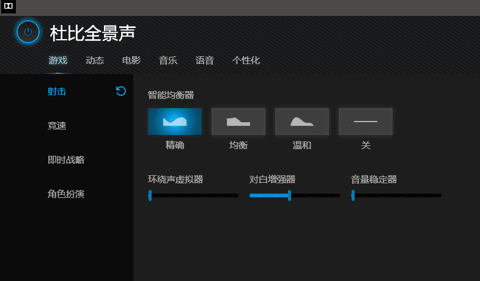Go to the 语音 tab
Image resolution: width=480 pixels, height=281 pixels.
(x=204, y=60)
